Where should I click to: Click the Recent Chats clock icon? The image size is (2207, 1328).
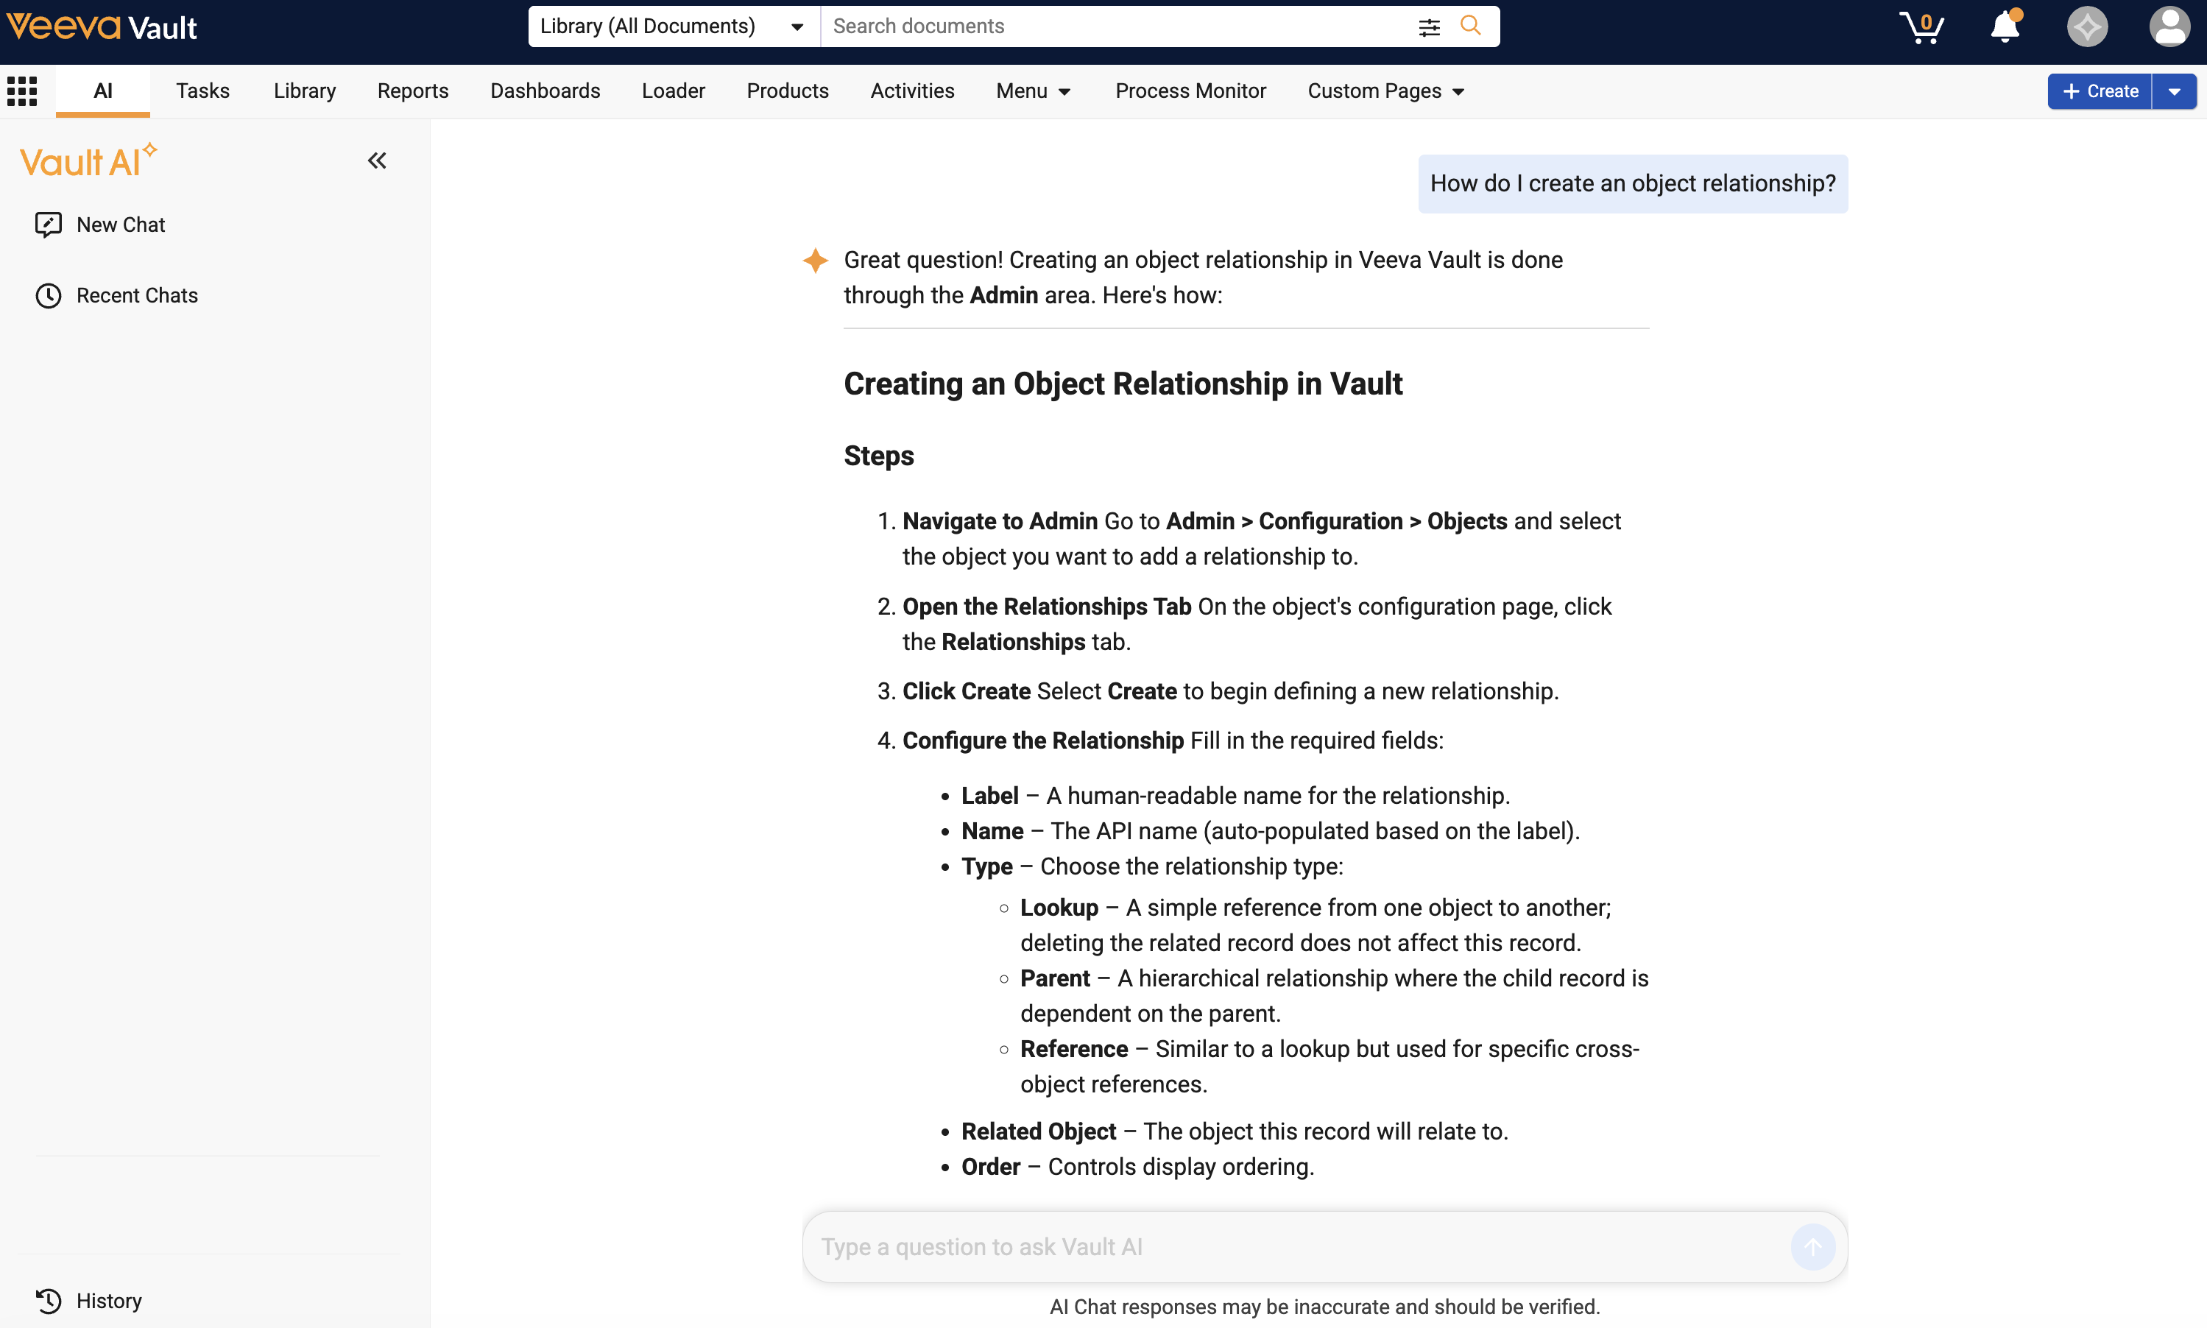click(49, 295)
